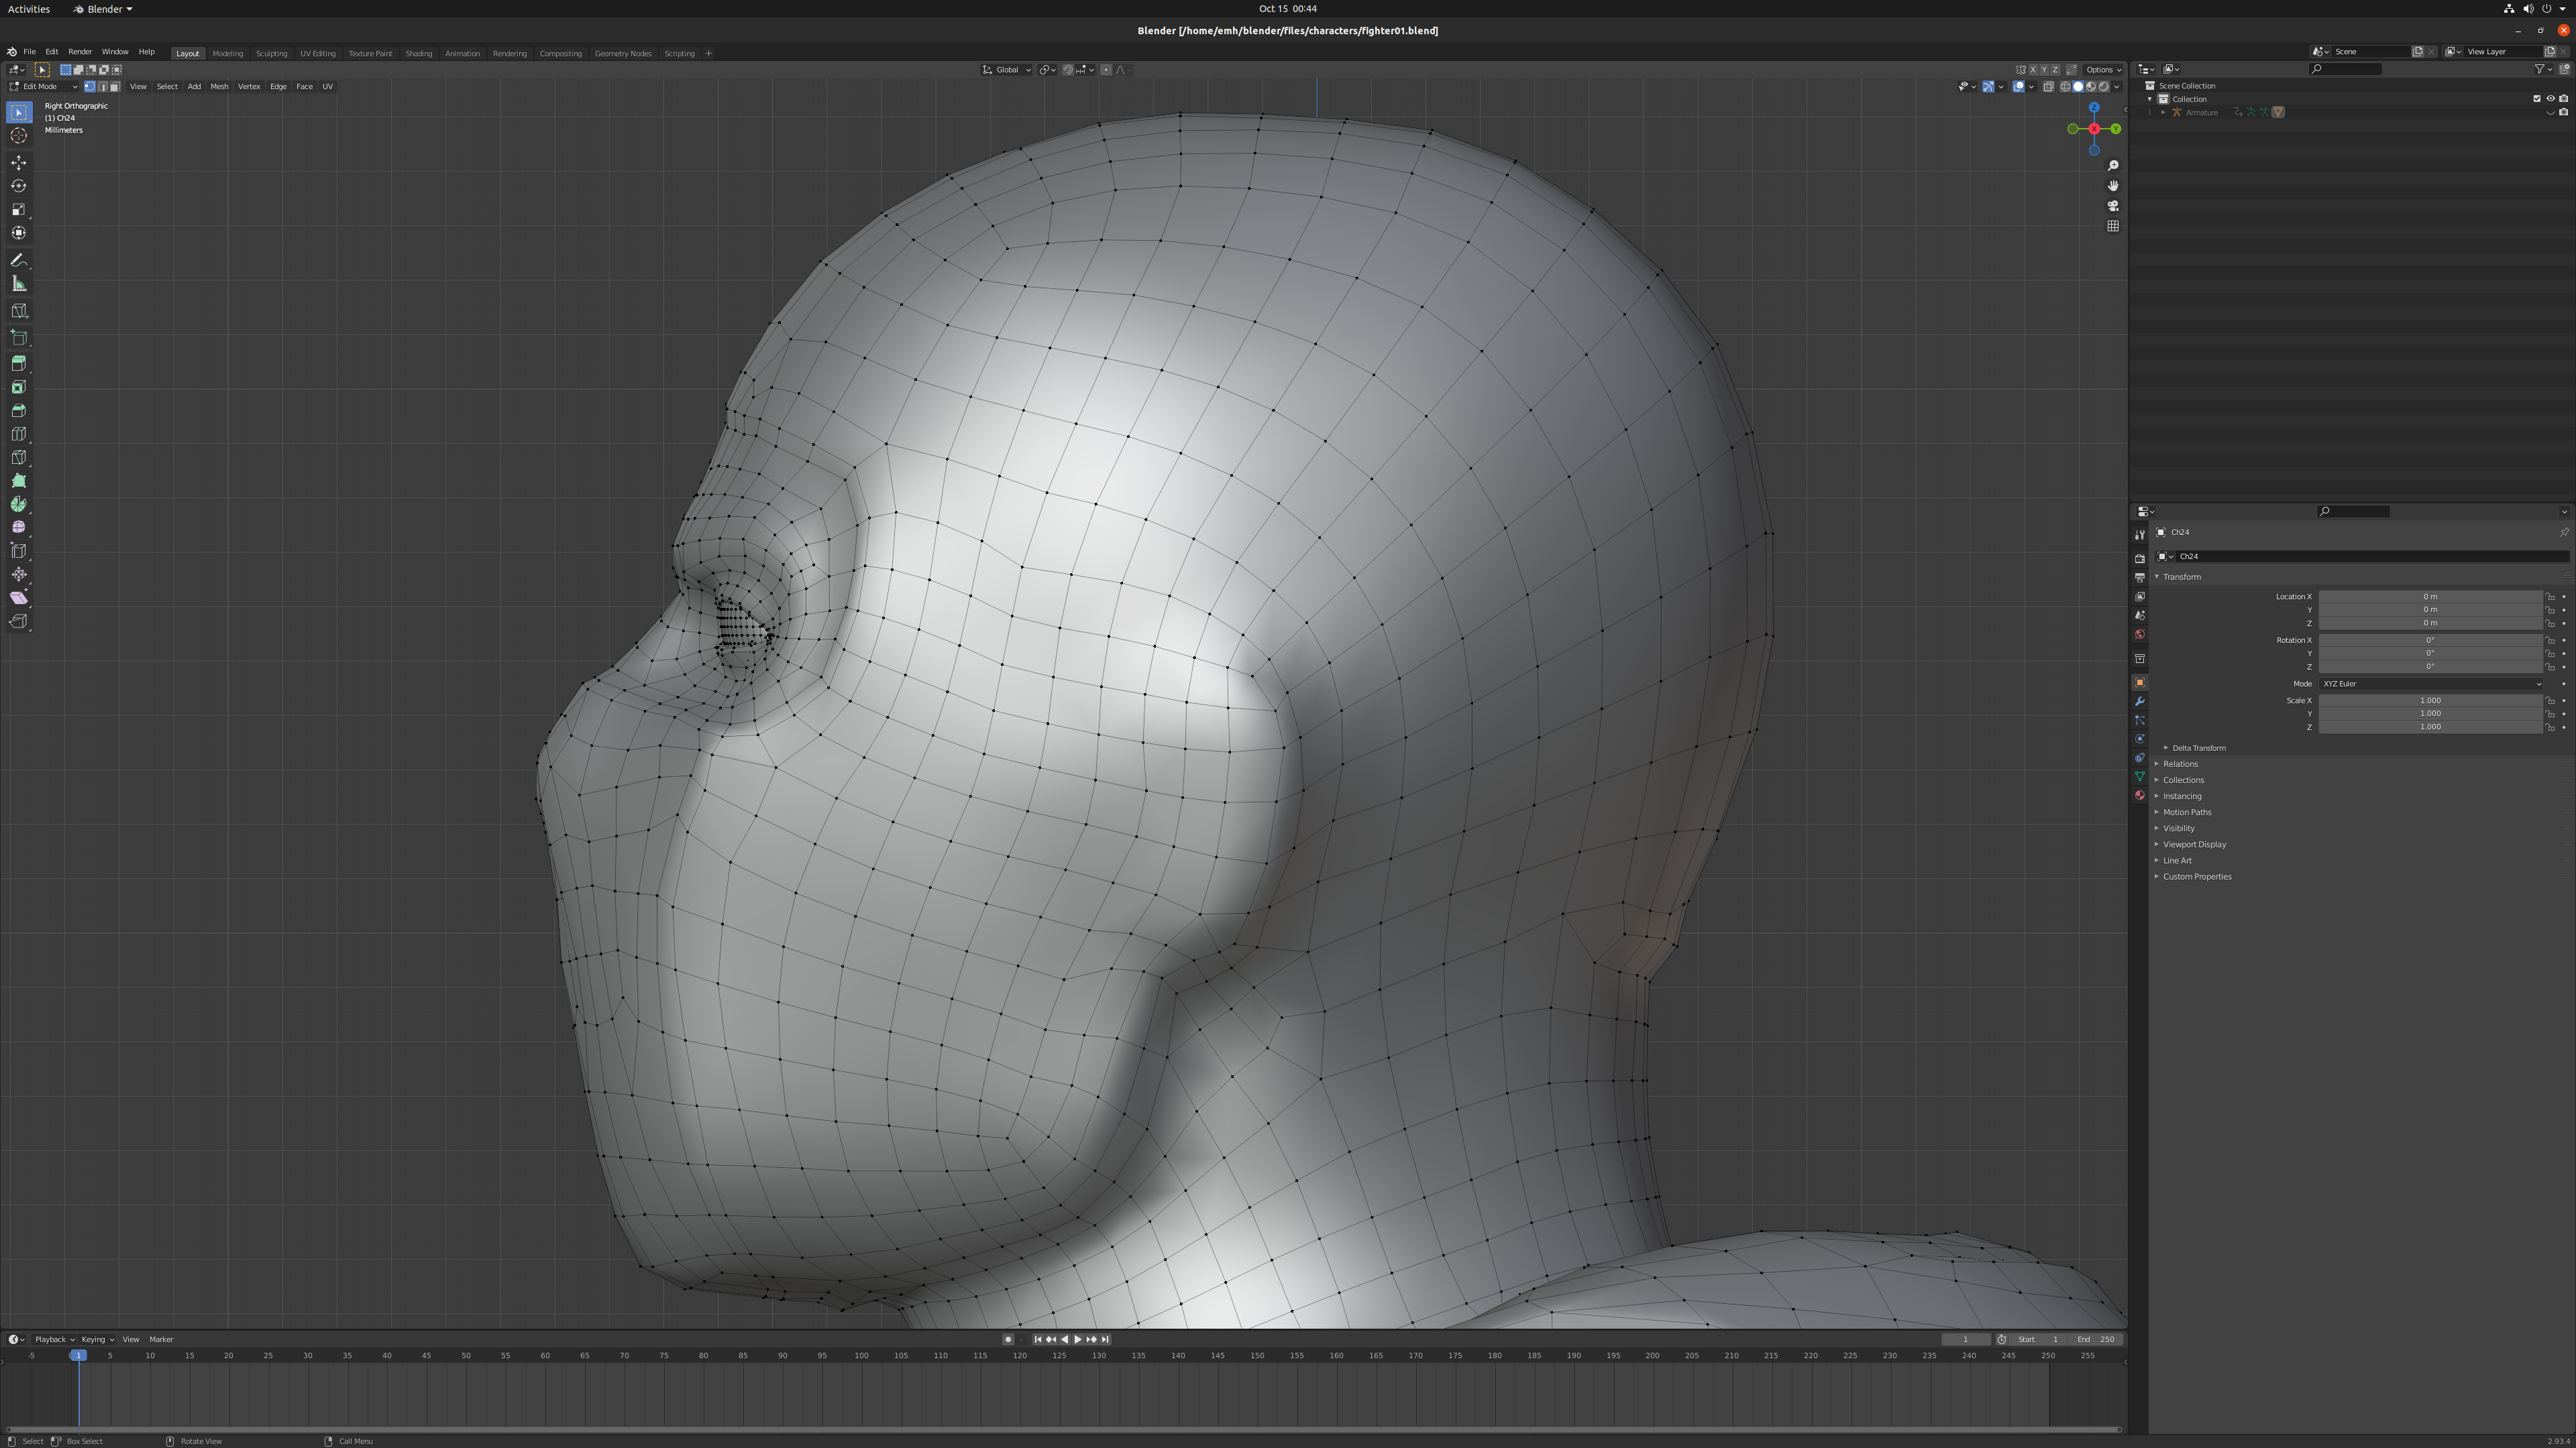Open the Modifier properties wrench tab

pos(2139,701)
